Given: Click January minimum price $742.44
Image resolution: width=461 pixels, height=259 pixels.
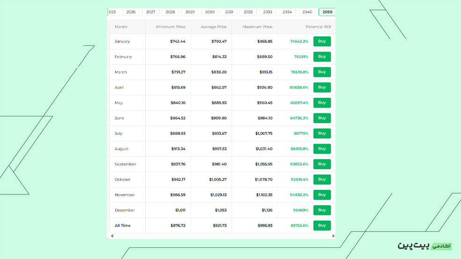Looking at the screenshot, I should click(x=178, y=41).
